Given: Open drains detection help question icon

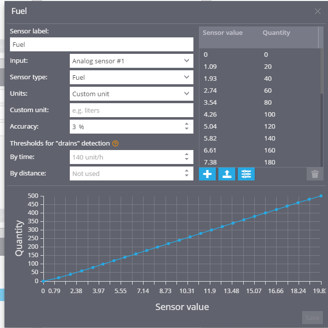Looking at the screenshot, I should pyautogui.click(x=115, y=144).
